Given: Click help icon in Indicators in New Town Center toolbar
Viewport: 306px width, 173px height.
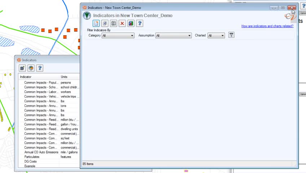Looking at the screenshot, I should click(140, 23).
